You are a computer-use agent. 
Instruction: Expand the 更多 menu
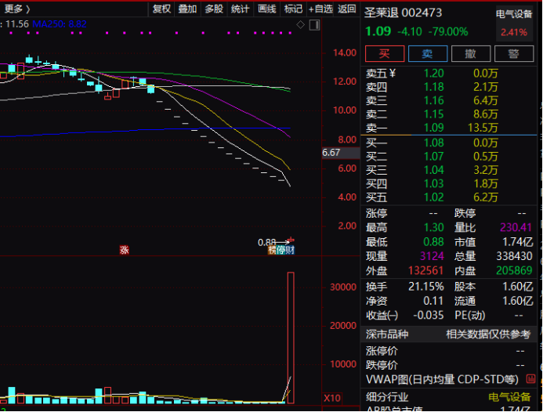tap(16, 9)
